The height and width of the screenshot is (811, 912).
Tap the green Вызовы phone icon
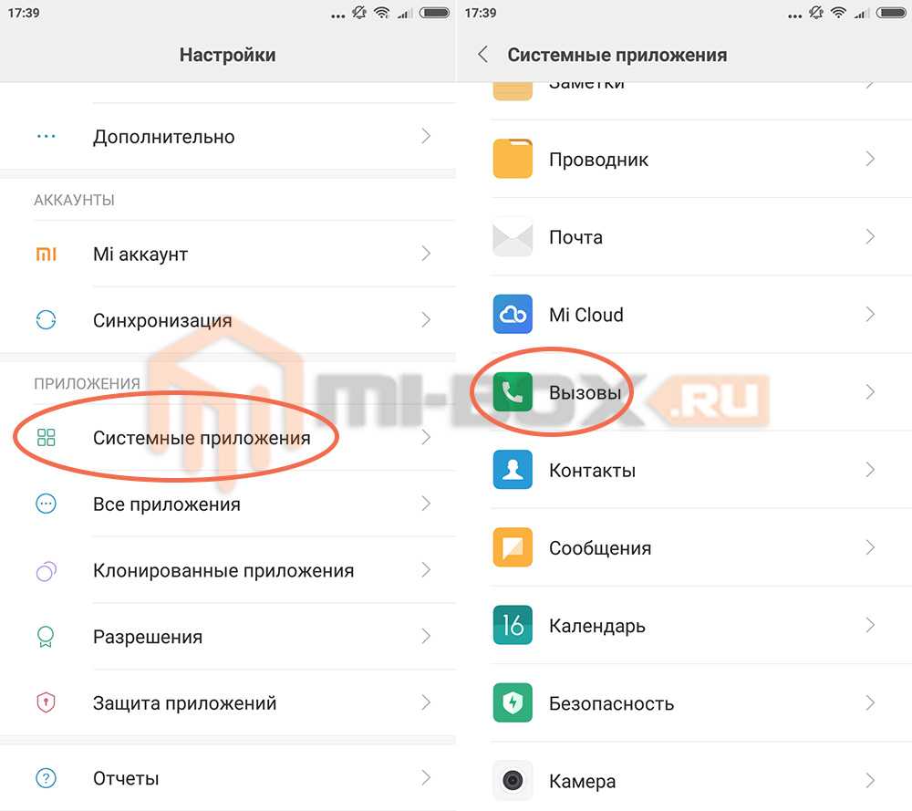[x=513, y=392]
